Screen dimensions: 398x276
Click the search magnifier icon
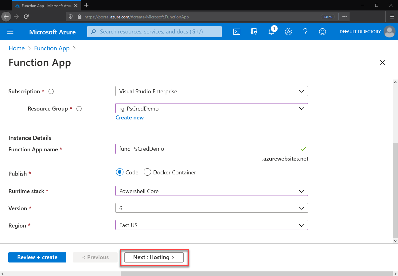click(93, 32)
